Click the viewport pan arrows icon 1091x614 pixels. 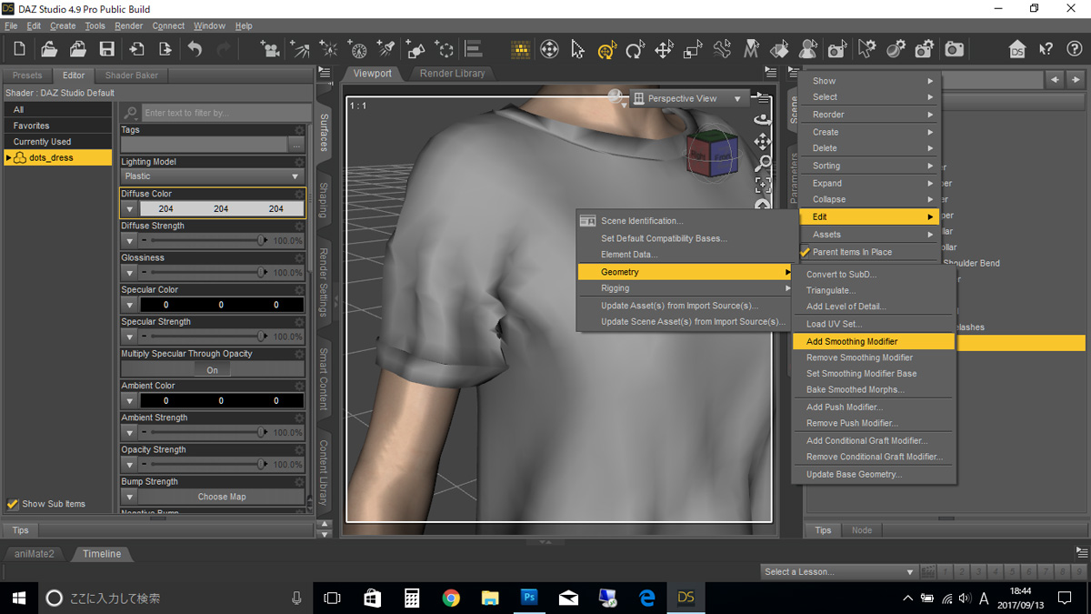(763, 141)
